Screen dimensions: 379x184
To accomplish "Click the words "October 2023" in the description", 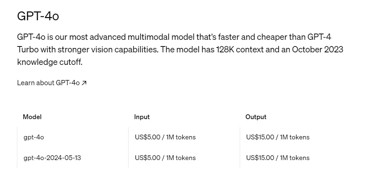I will point(317,49).
